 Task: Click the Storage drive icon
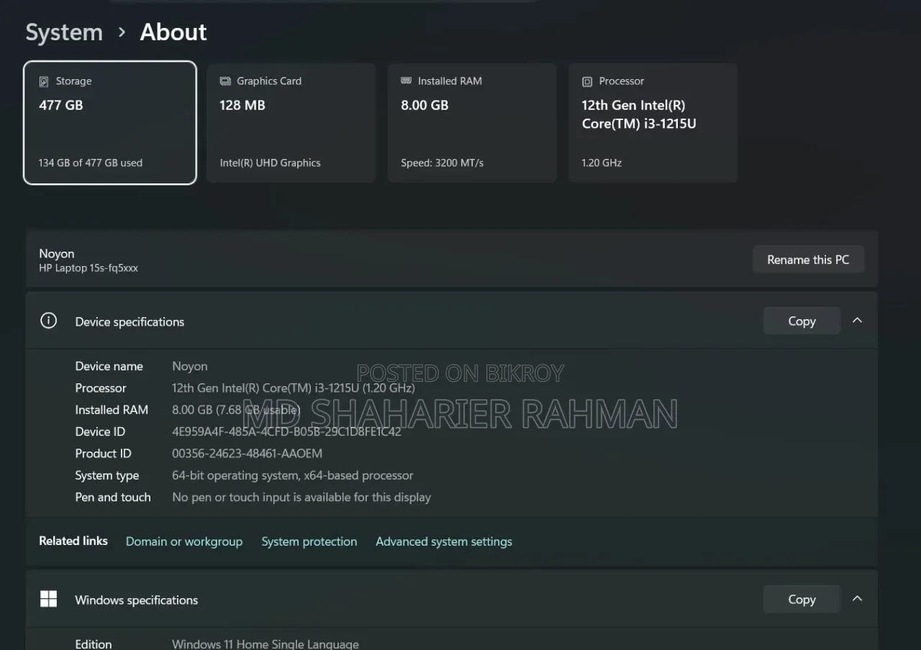[x=44, y=82]
